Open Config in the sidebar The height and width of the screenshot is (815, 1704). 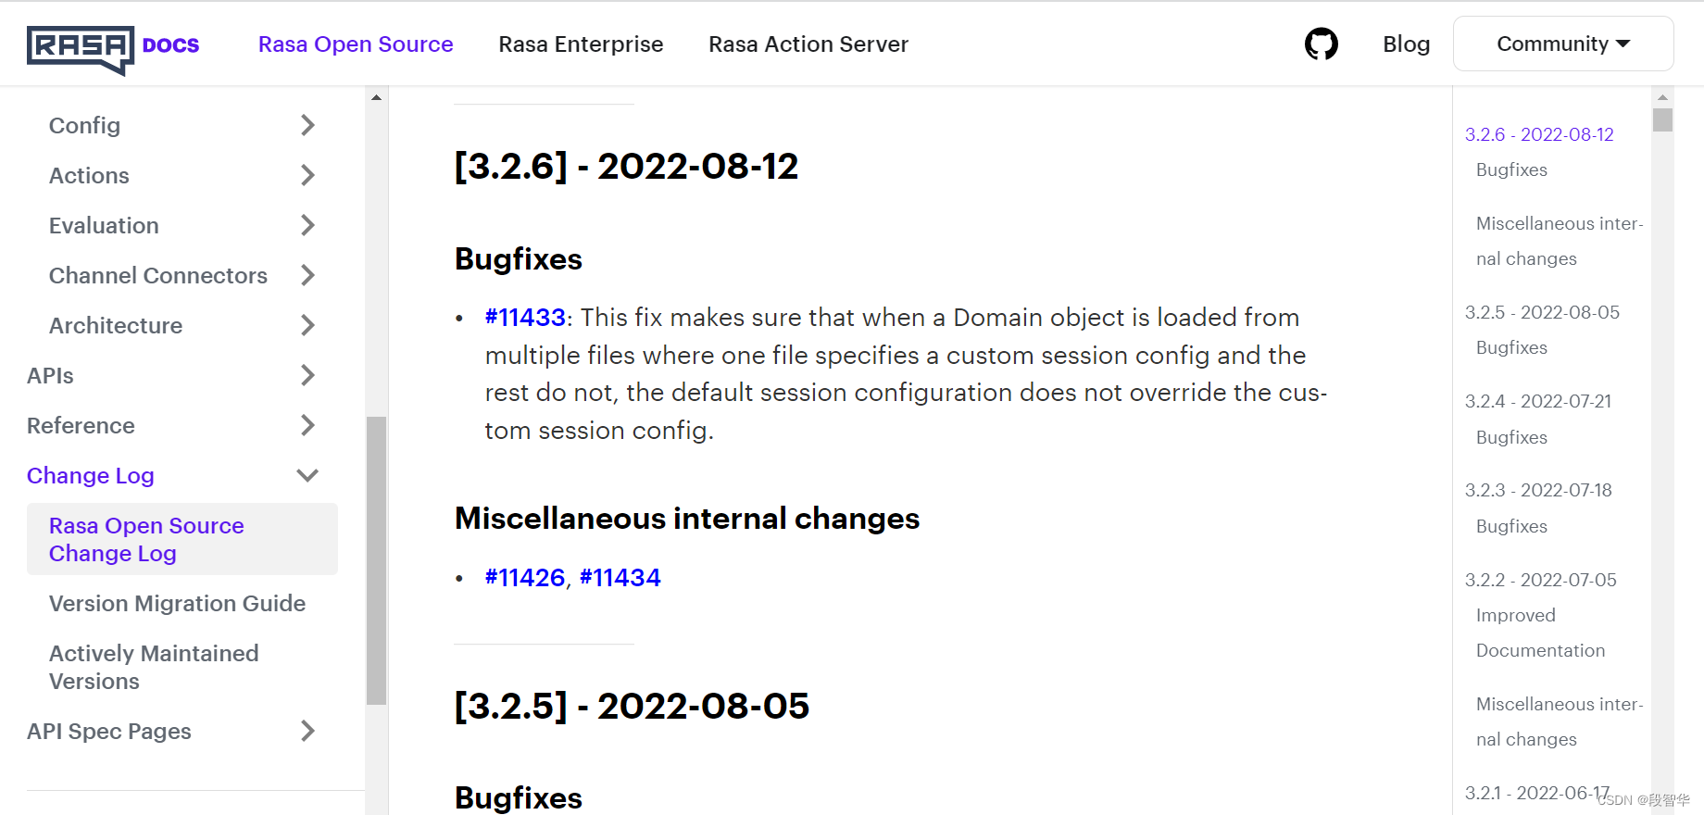[84, 125]
